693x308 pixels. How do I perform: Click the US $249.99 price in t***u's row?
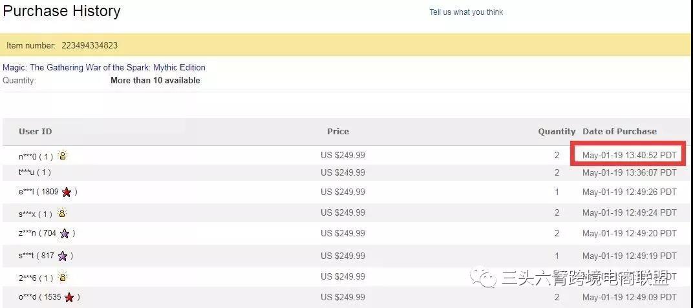click(x=343, y=172)
